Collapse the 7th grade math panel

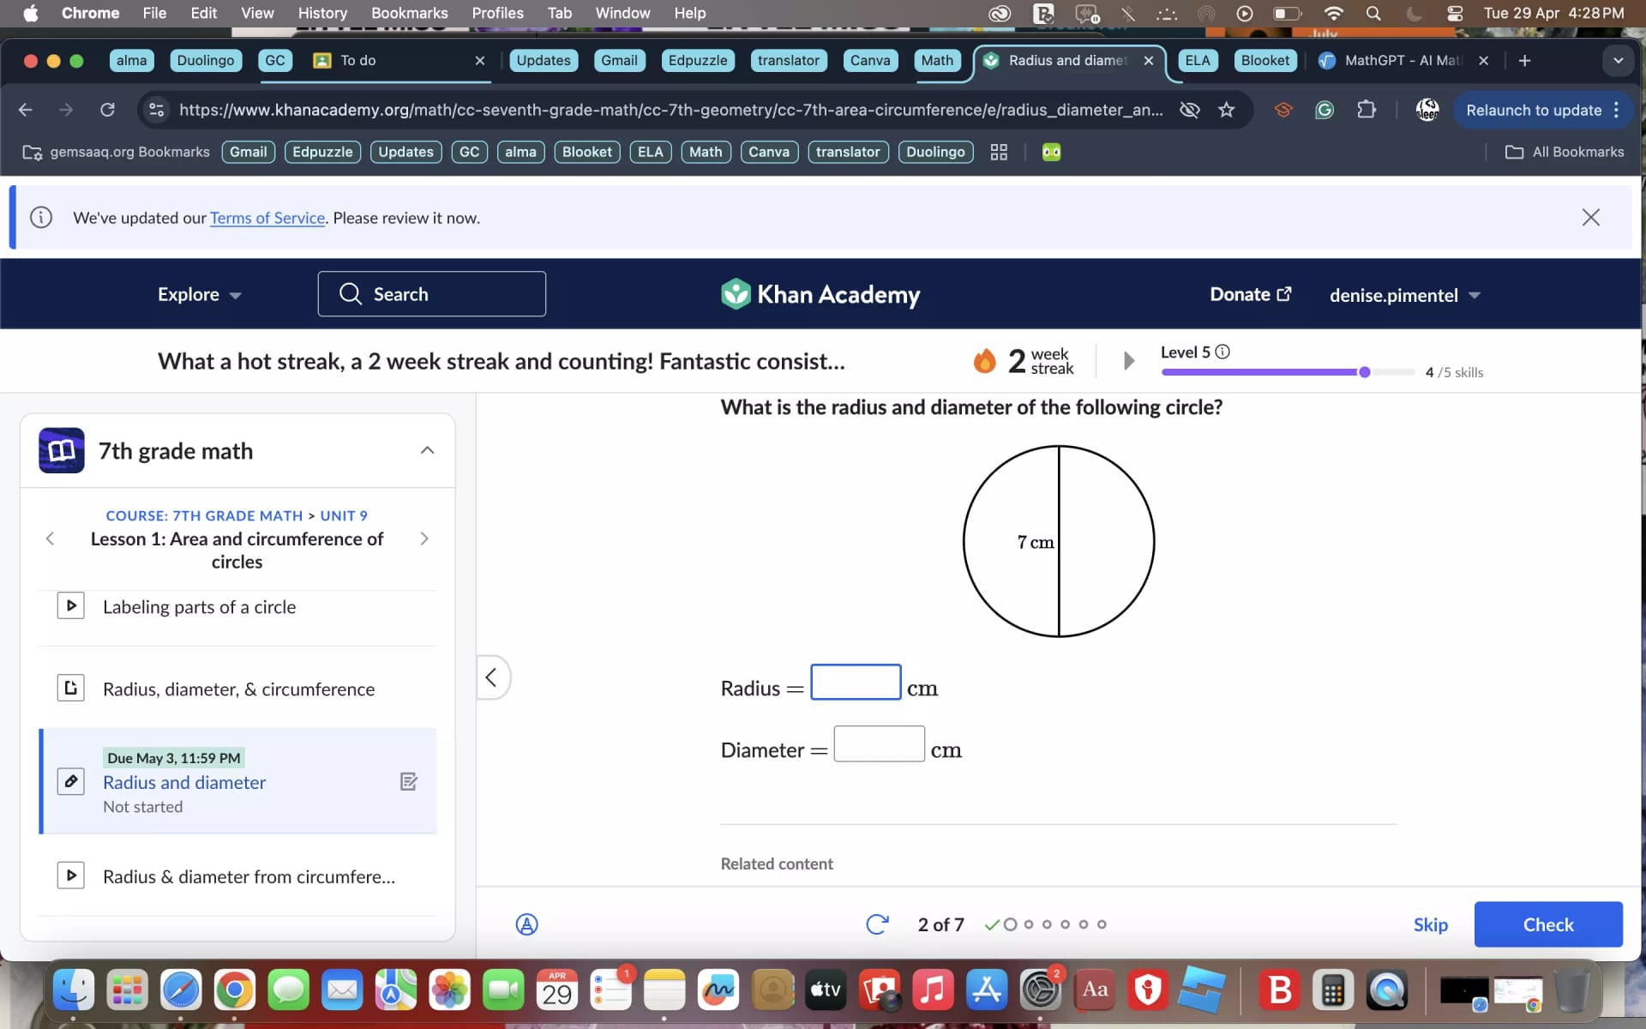(x=427, y=450)
